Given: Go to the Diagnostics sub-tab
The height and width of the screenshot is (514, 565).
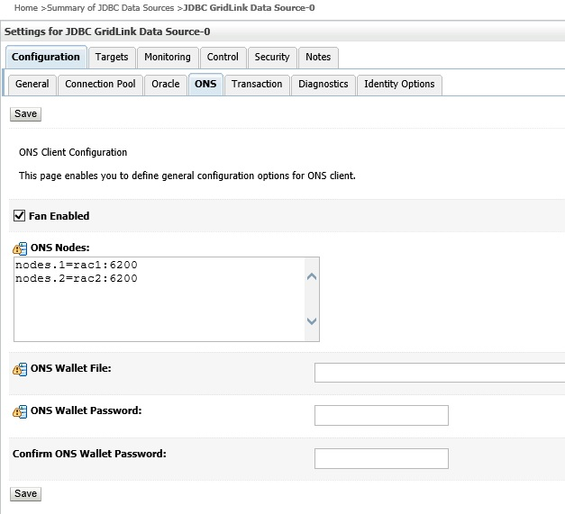Looking at the screenshot, I should click(324, 84).
